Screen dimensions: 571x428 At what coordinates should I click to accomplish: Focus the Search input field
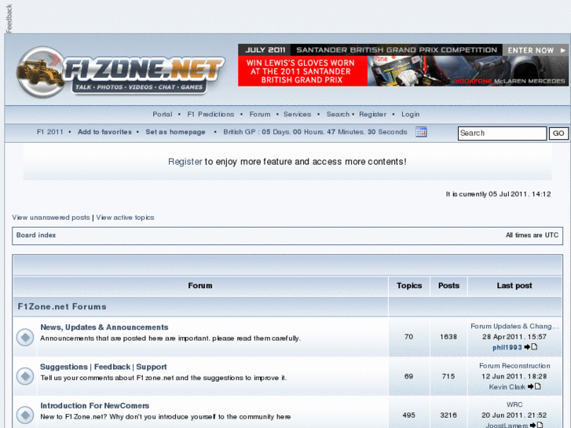click(502, 133)
